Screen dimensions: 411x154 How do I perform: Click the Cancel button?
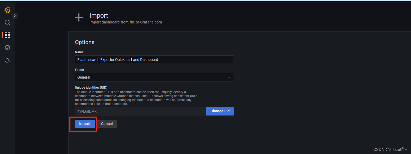(x=107, y=124)
